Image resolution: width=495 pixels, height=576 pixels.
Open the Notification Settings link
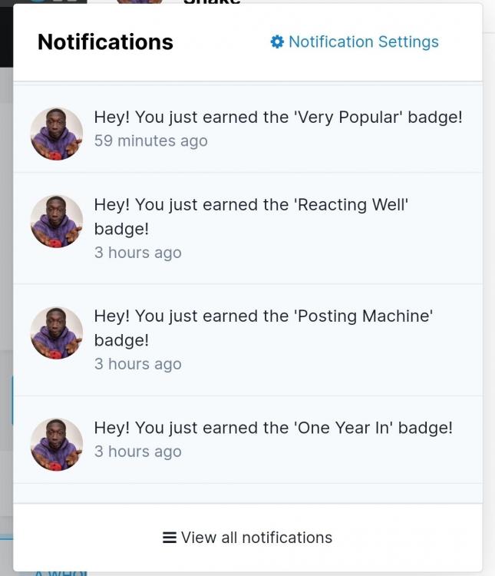[x=363, y=41]
